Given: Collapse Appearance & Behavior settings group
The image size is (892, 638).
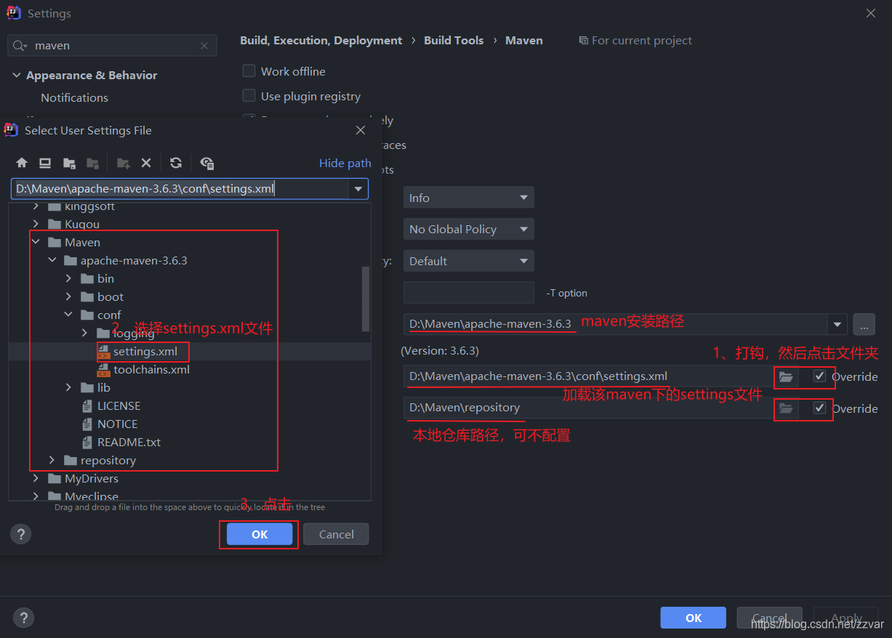Looking at the screenshot, I should click(x=17, y=75).
